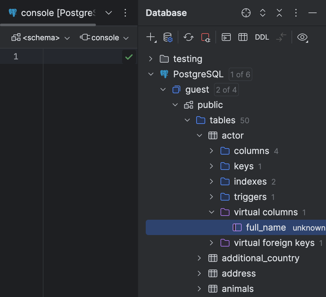The height and width of the screenshot is (297, 326).
Task: Collapse all nodes in the Database panel
Action: click(x=279, y=13)
